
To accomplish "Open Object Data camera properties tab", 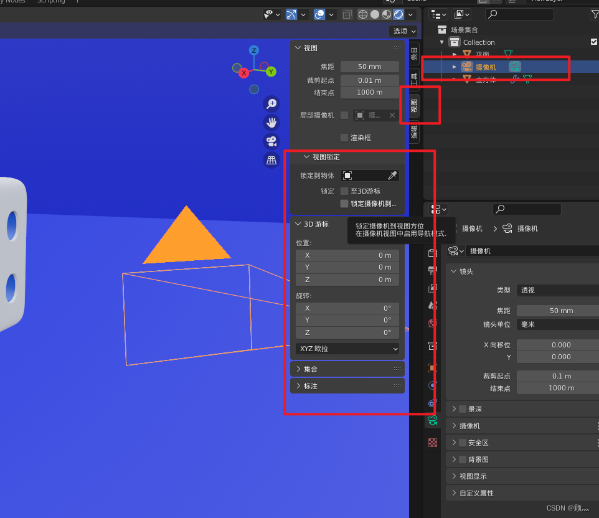I will [x=433, y=421].
